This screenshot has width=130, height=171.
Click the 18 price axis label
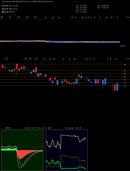125,80
